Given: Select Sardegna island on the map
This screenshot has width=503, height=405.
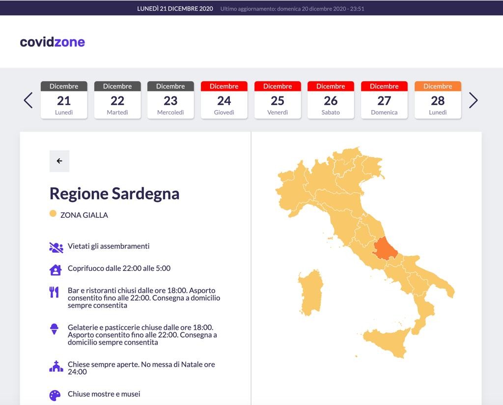Looking at the screenshot, I should [x=310, y=292].
